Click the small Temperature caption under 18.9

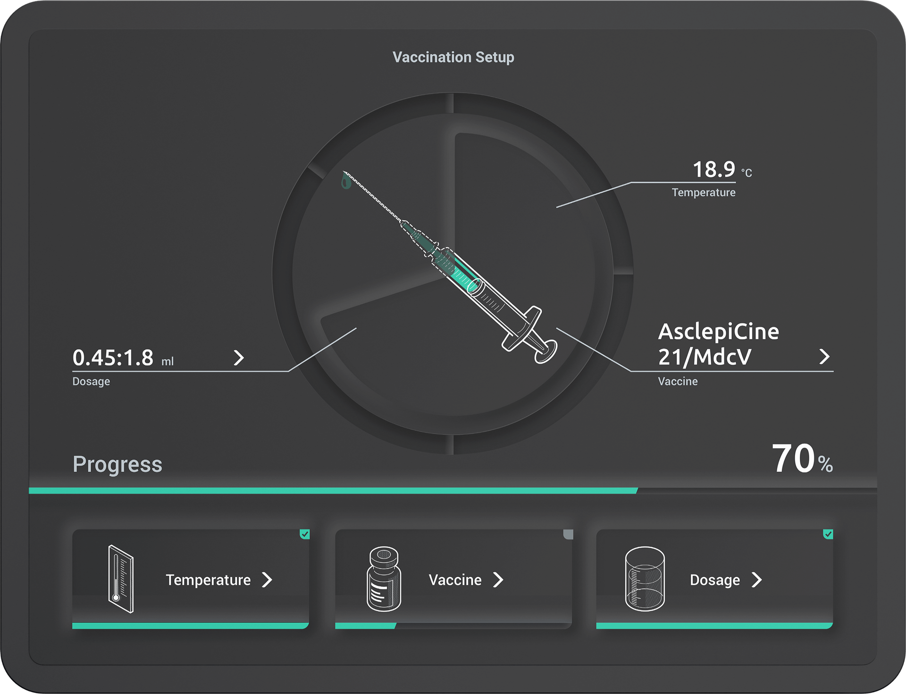point(704,192)
